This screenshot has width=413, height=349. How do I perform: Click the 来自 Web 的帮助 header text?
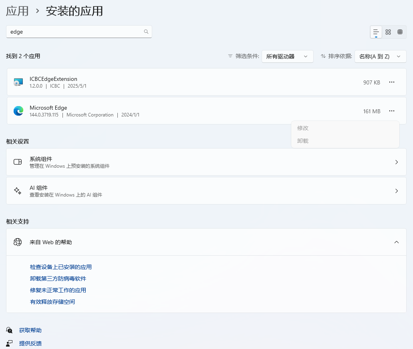point(50,242)
